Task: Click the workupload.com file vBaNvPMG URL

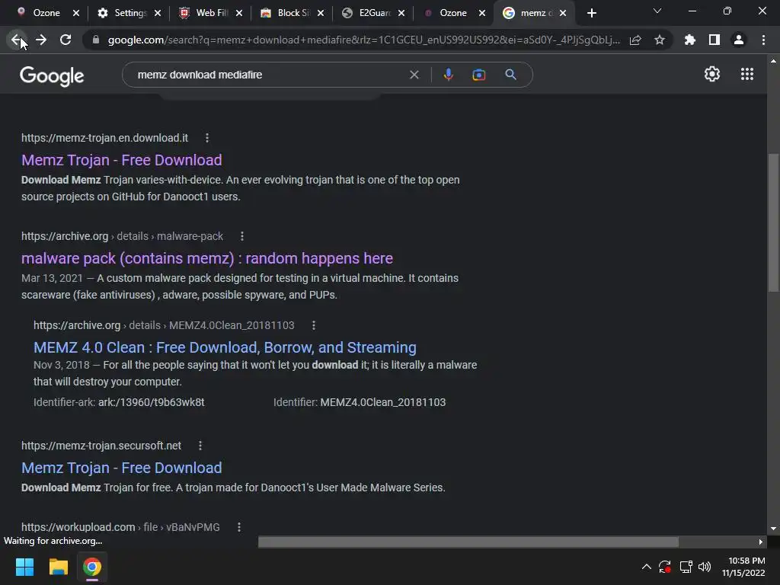Action: (120, 527)
